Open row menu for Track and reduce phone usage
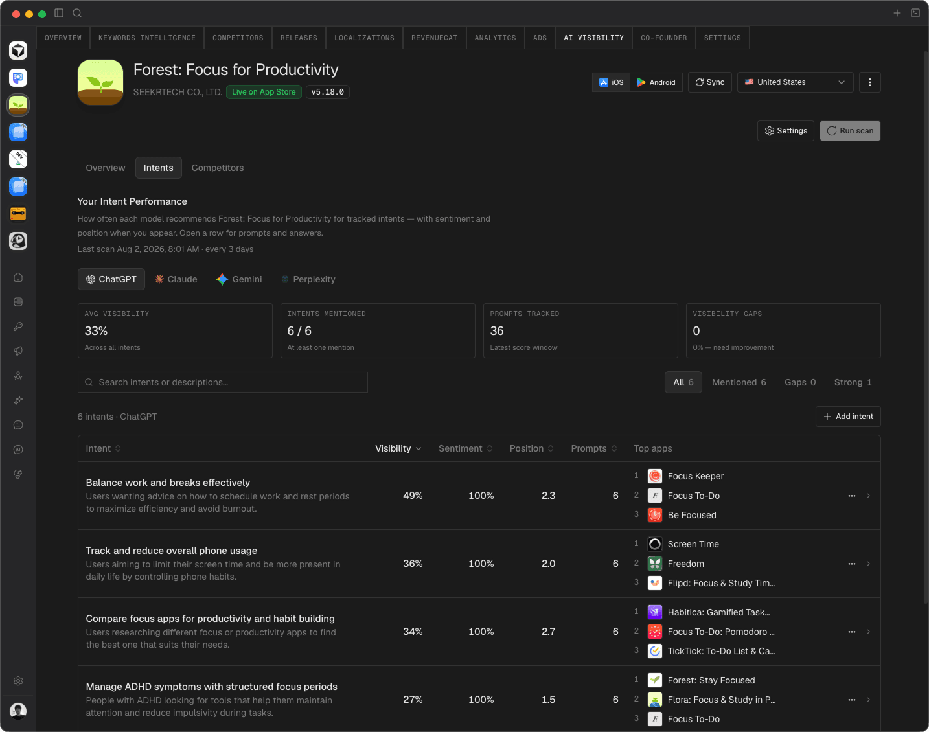This screenshot has width=929, height=732. (852, 564)
